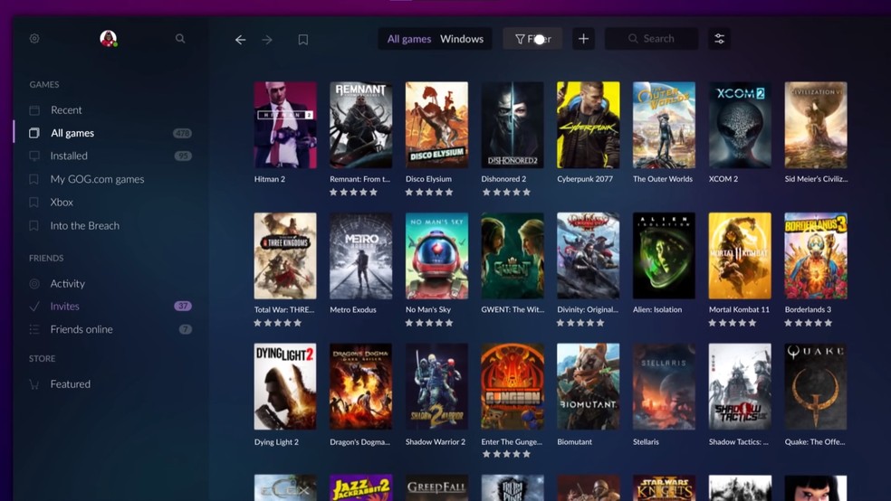This screenshot has width=891, height=501.
Task: Open XCOM 2 cover
Action: pyautogui.click(x=740, y=125)
